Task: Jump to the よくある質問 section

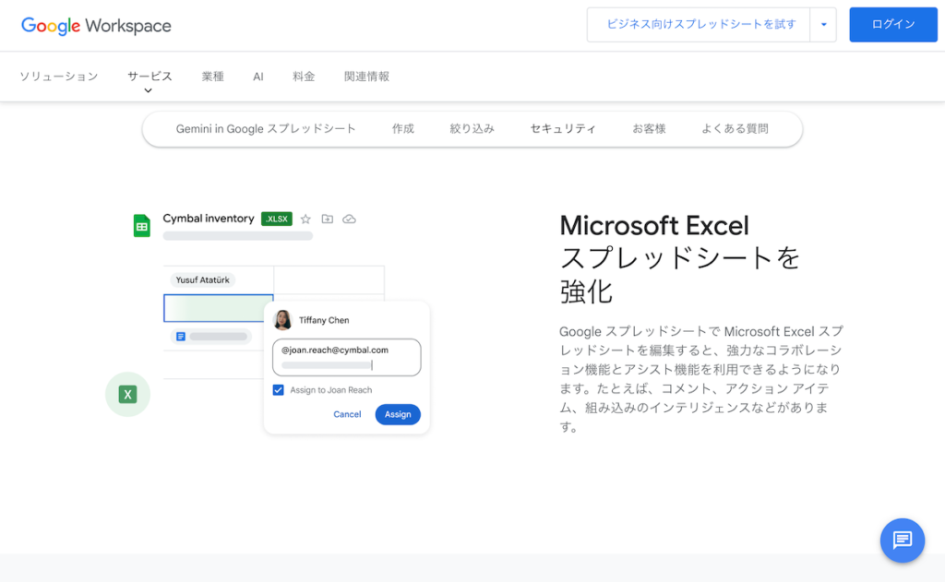Action: point(735,129)
